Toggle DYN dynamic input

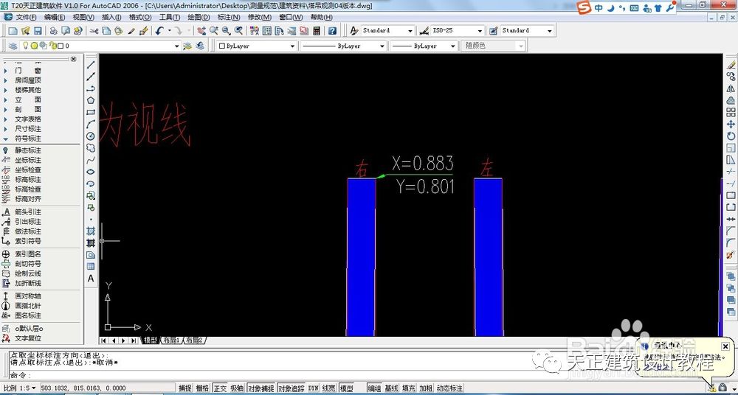click(314, 388)
